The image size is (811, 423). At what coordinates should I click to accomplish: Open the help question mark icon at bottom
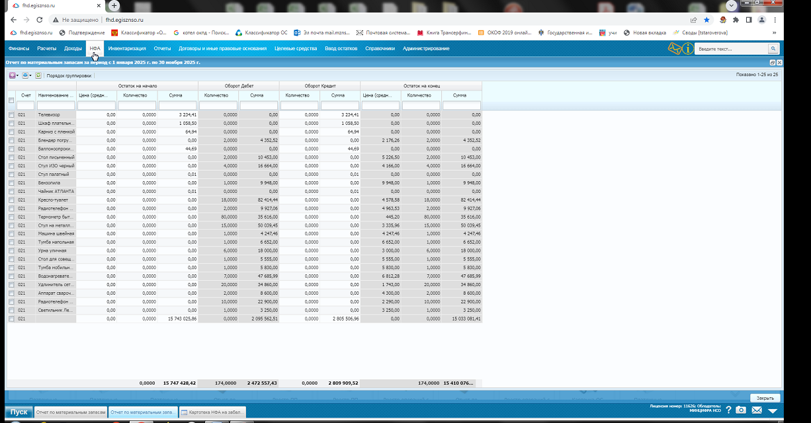728,410
